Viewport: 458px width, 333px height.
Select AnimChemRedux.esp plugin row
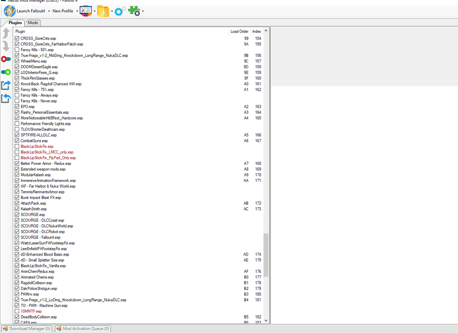(x=138, y=271)
